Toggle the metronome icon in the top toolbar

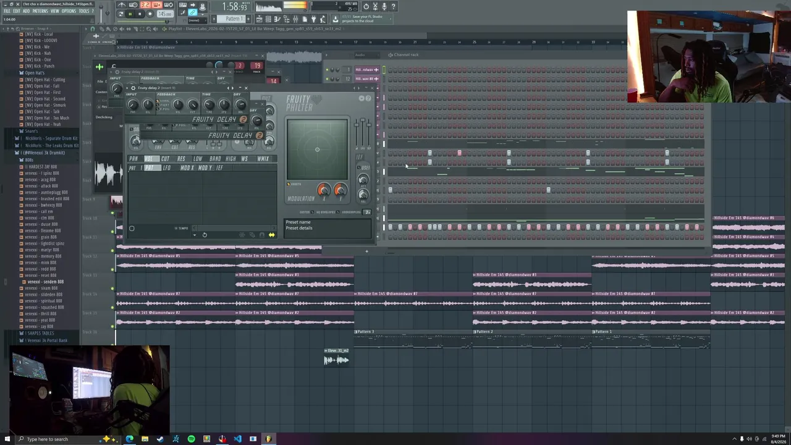pyautogui.click(x=122, y=5)
